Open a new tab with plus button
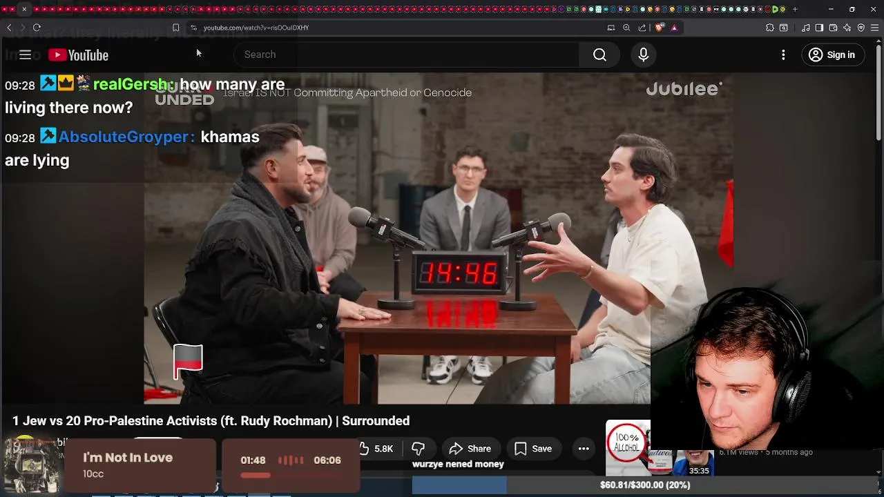 pos(795,9)
